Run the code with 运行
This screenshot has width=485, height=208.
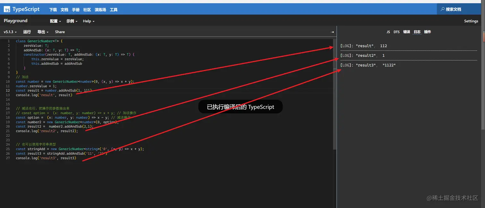pos(27,32)
